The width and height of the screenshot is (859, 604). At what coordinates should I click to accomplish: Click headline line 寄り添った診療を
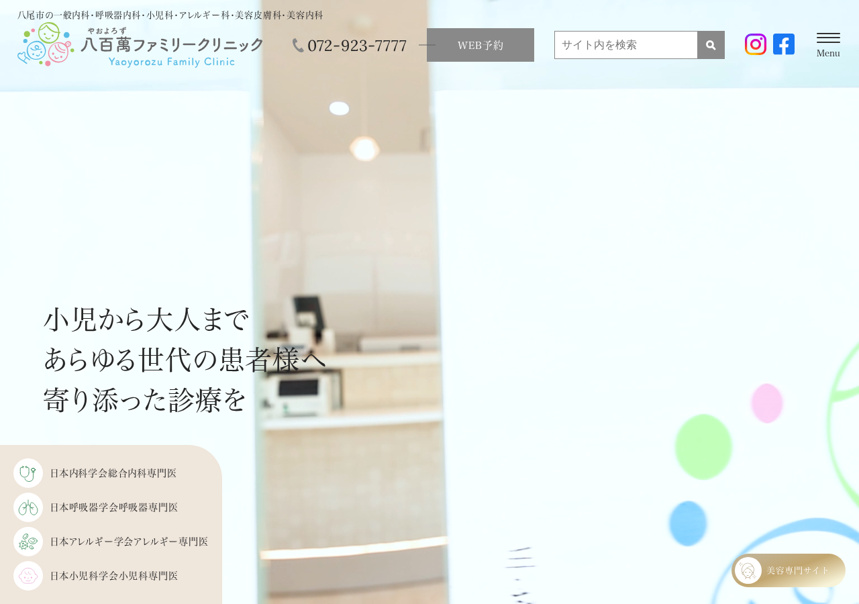pos(146,399)
